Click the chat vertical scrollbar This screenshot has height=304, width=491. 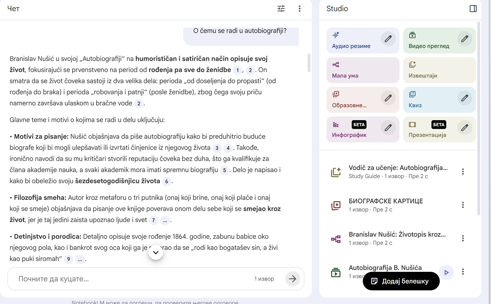point(309,63)
